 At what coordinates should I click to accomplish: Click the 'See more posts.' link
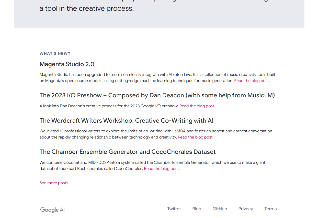click(x=54, y=183)
